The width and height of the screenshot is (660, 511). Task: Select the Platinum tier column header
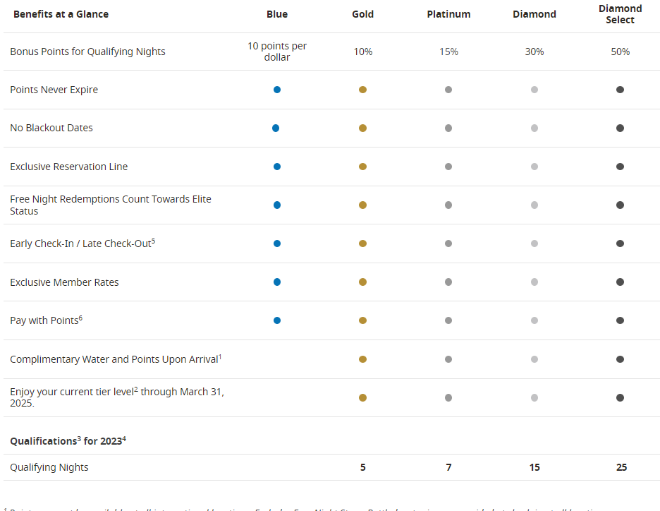448,14
